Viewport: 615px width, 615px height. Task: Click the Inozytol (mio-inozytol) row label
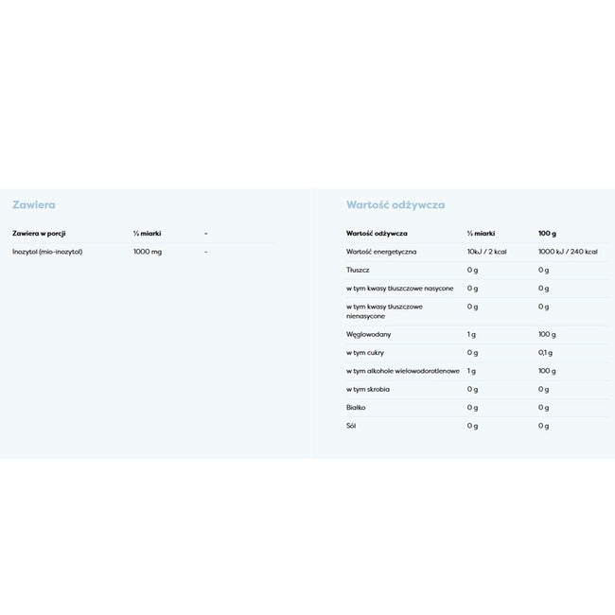click(x=47, y=252)
